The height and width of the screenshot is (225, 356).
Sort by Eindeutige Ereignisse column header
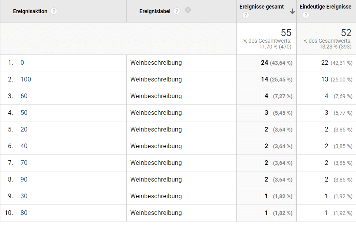(325, 7)
